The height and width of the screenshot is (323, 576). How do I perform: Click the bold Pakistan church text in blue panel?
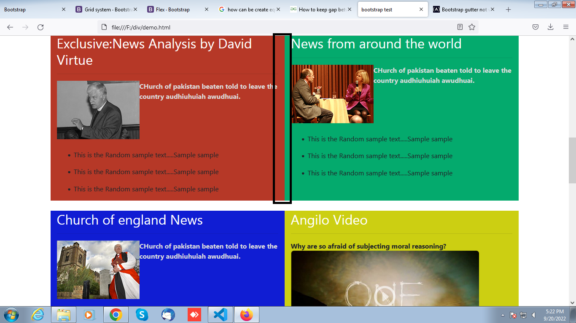click(208, 252)
